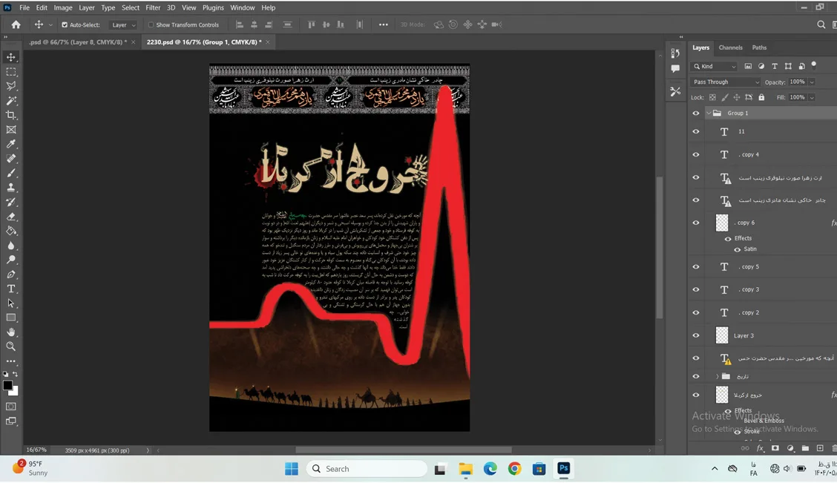Select the Path Selection tool

tap(10, 303)
